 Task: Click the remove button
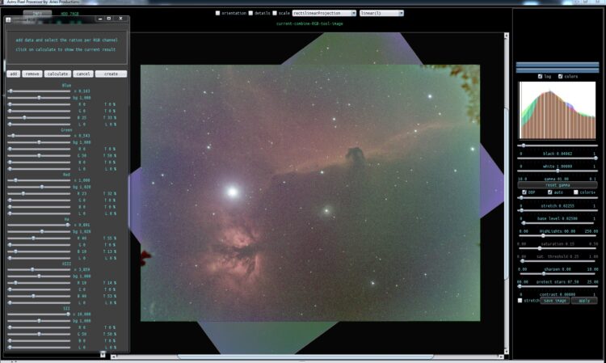click(32, 74)
